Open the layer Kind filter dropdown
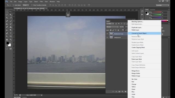The height and width of the screenshot is (98, 175). pyautogui.click(x=110, y=24)
